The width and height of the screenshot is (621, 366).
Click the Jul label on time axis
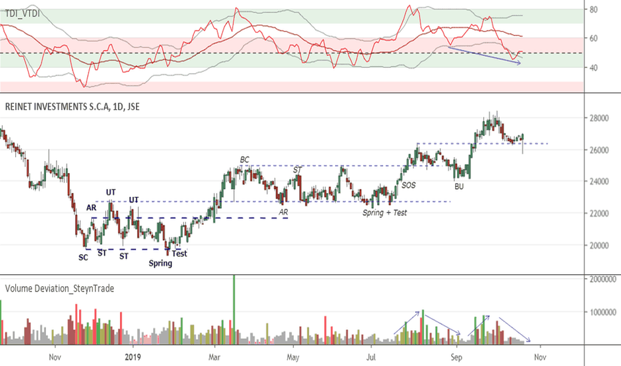[x=371, y=357]
